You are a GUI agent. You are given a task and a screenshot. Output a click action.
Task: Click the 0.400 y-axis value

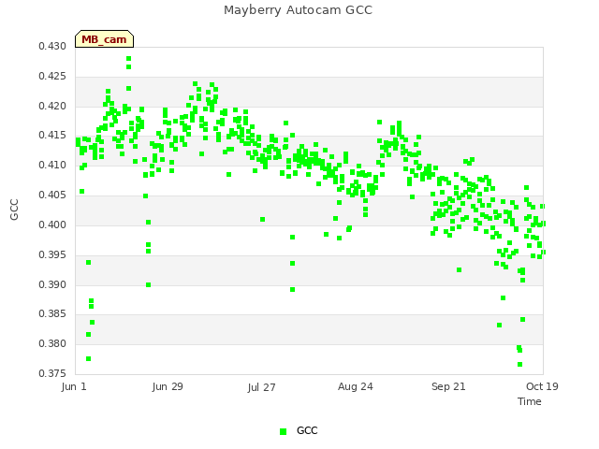pyautogui.click(x=52, y=224)
